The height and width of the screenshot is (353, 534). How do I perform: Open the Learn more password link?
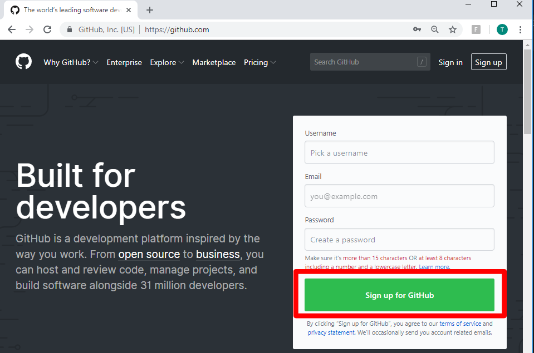pos(434,267)
